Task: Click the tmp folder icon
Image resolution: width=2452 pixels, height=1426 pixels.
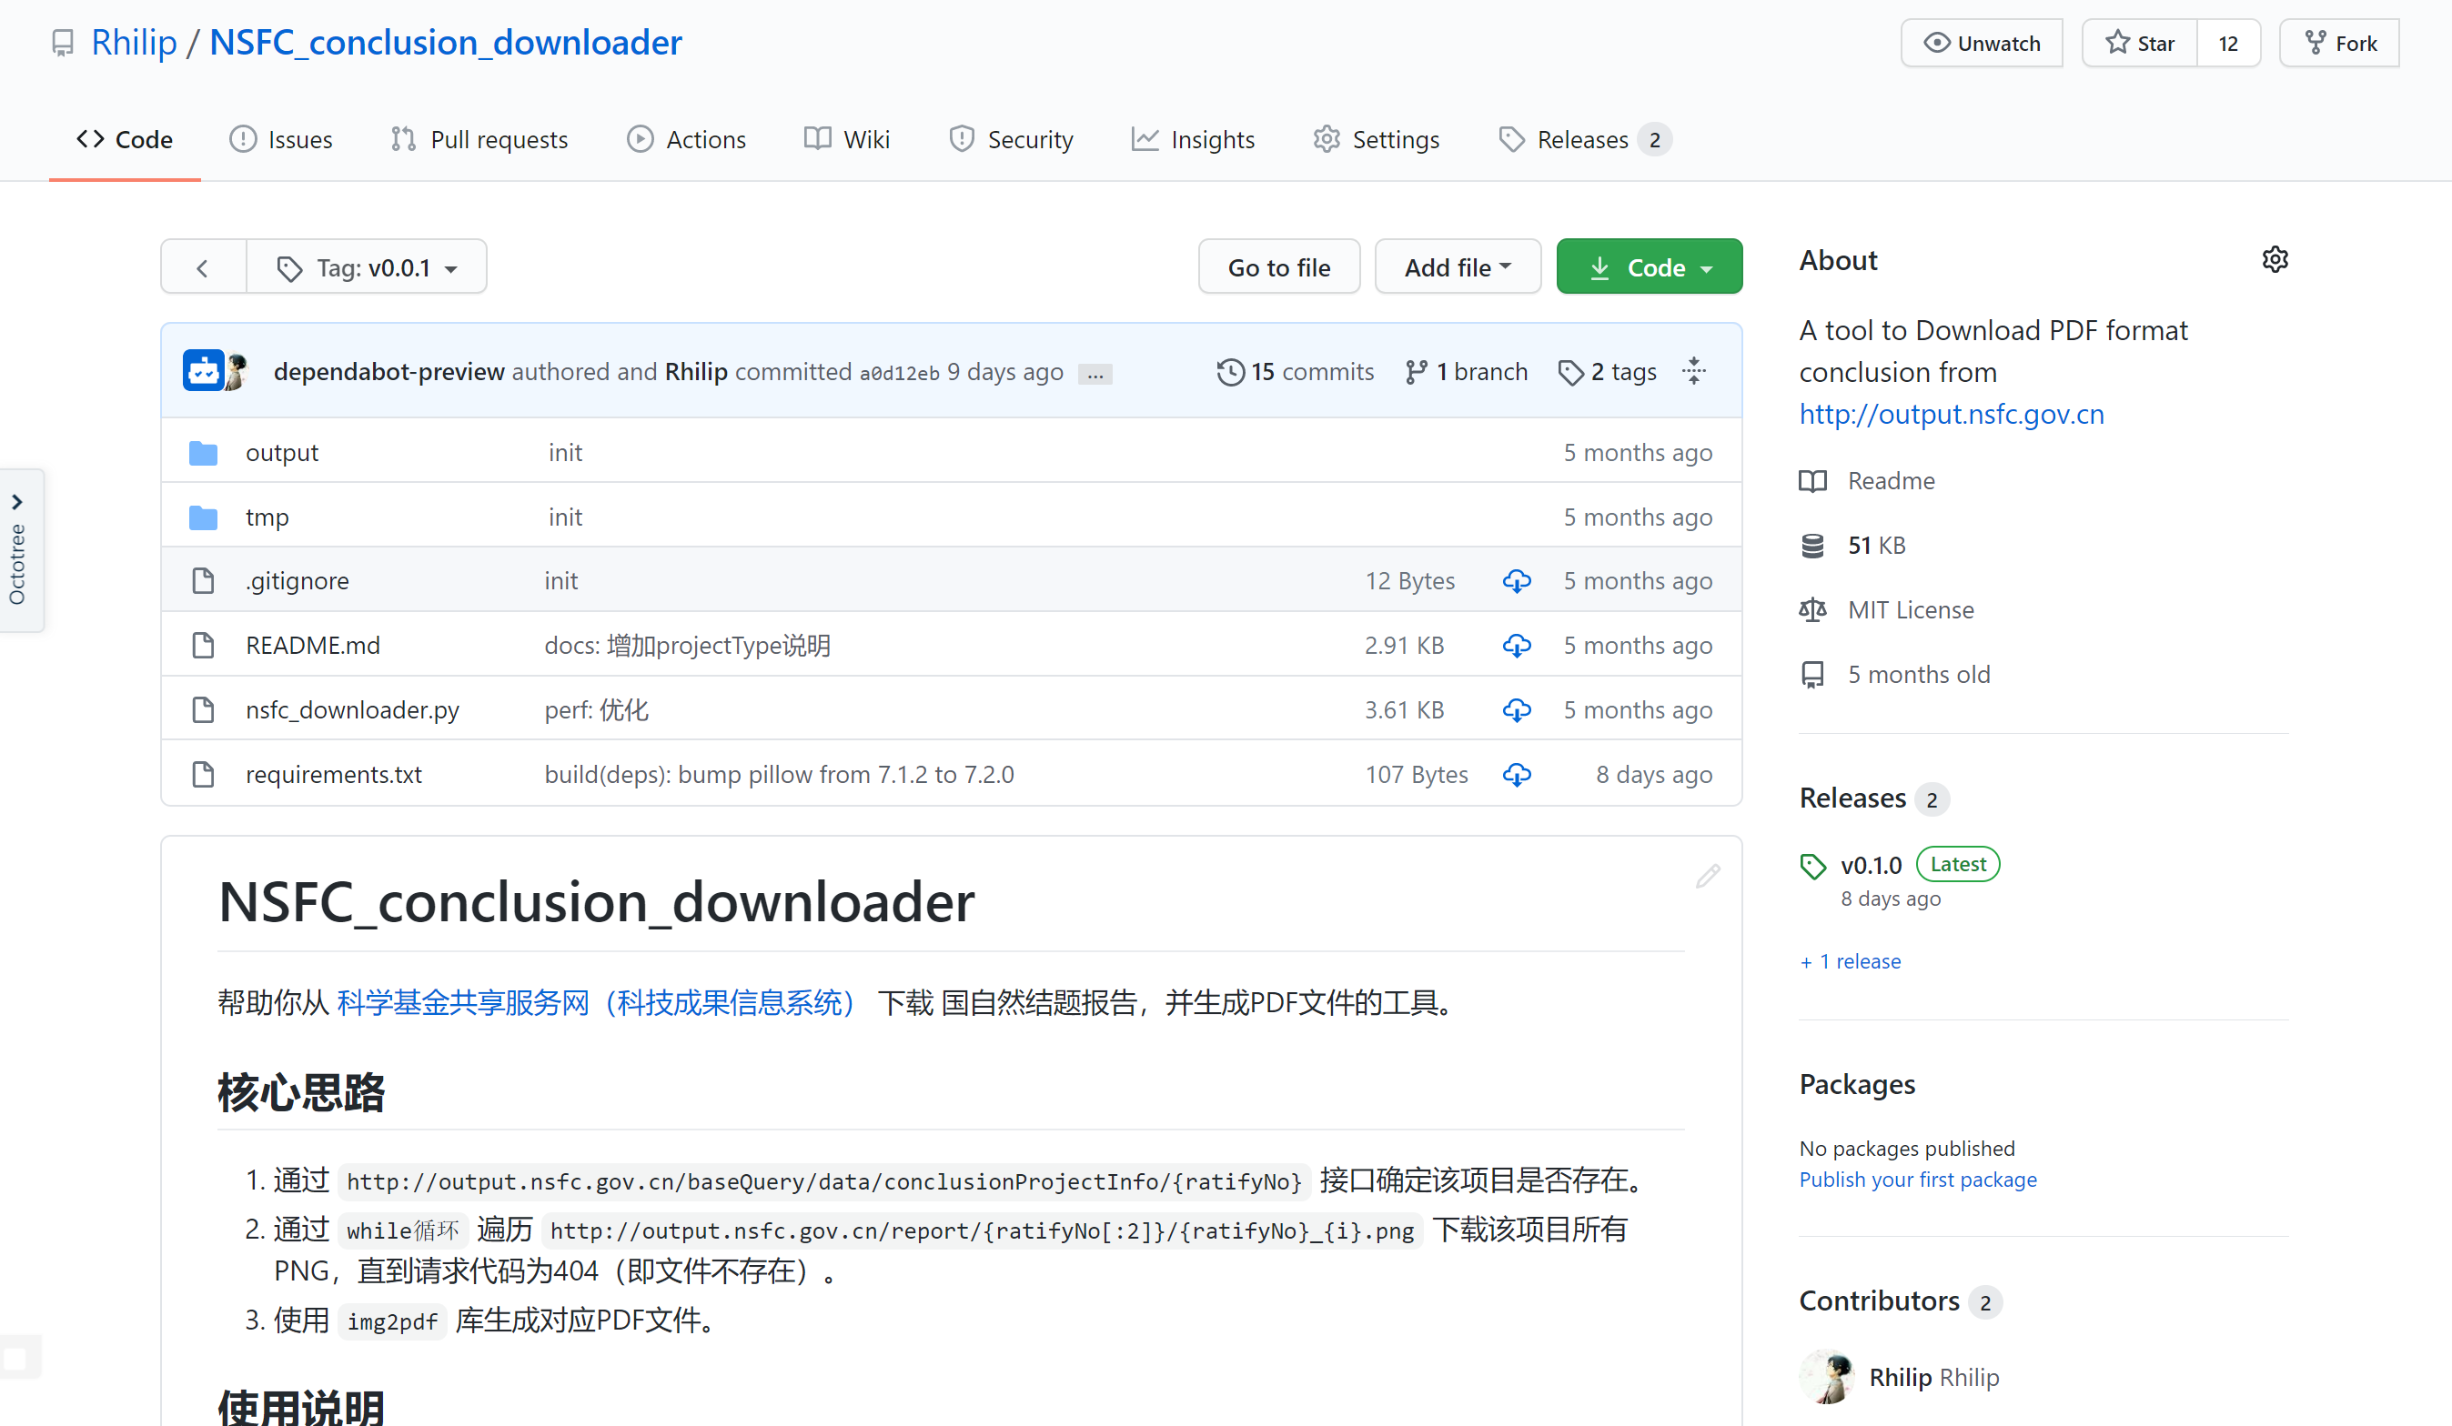Action: (204, 517)
